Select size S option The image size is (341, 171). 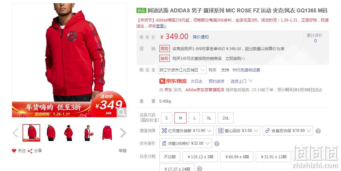tap(167, 118)
